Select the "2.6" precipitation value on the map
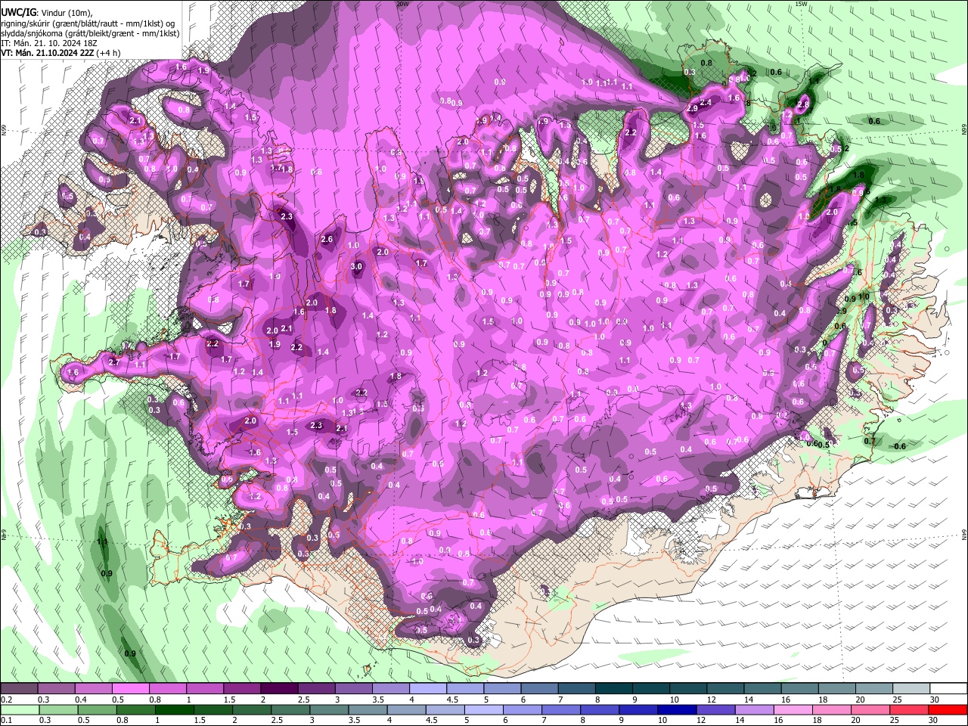 327,240
